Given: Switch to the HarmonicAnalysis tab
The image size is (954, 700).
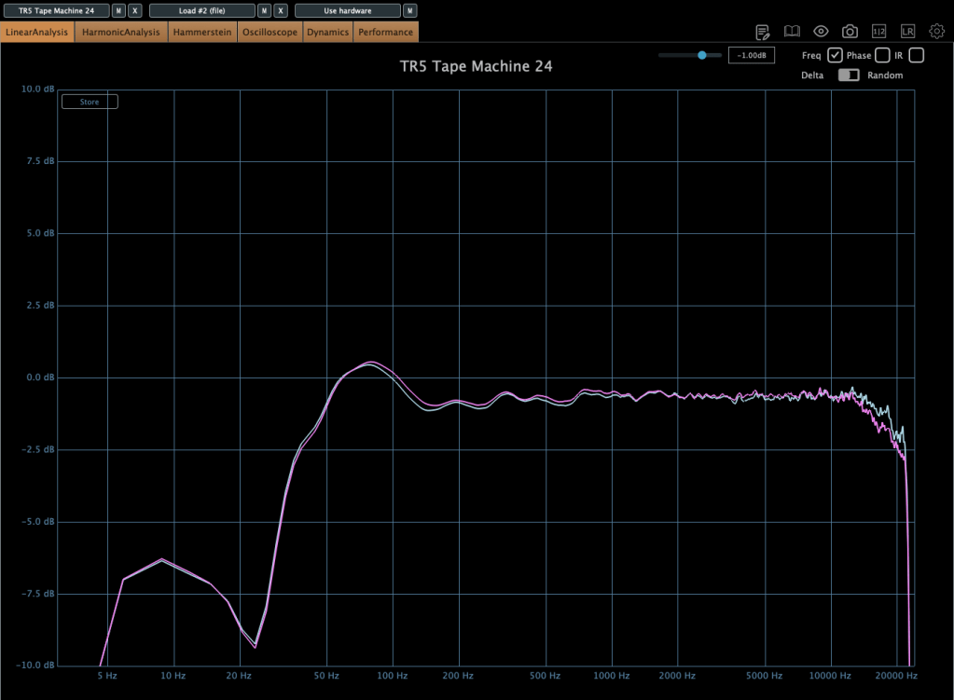Looking at the screenshot, I should (121, 33).
